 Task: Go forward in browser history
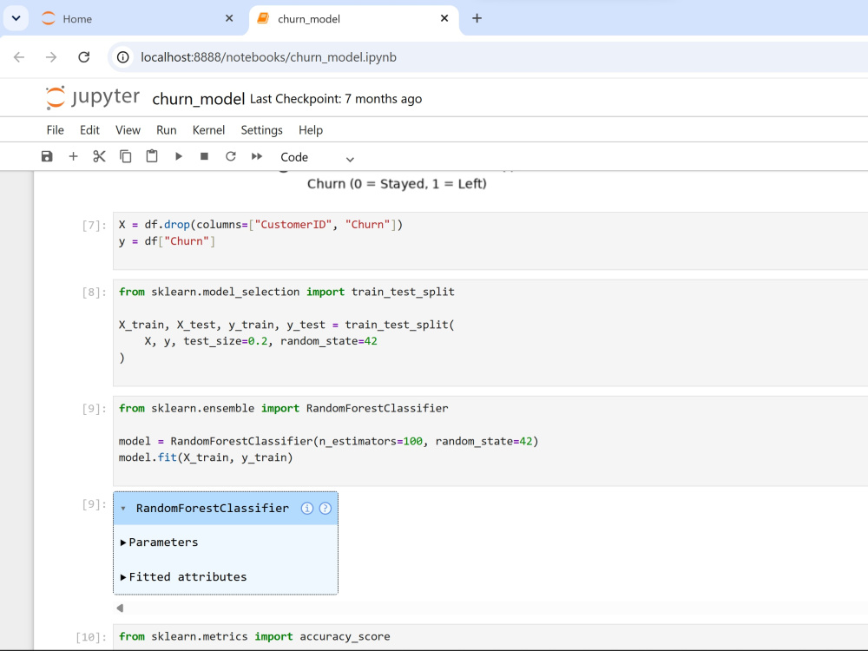tap(51, 57)
